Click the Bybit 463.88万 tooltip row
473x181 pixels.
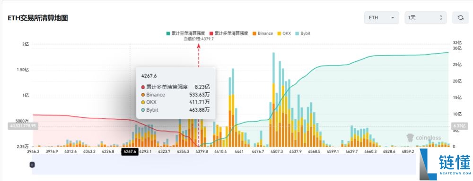click(x=175, y=110)
